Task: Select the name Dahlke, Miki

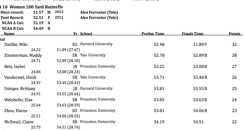Action: 16,44
